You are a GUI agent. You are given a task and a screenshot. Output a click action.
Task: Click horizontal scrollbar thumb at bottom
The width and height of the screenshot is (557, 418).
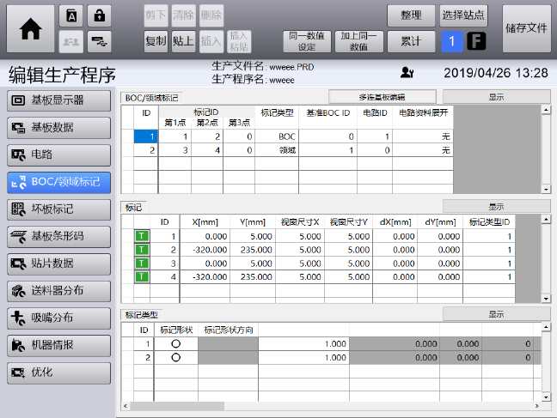click(x=177, y=406)
